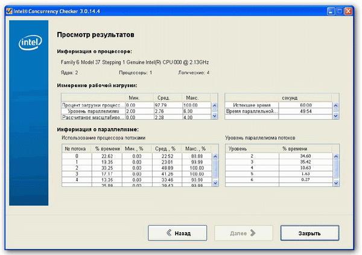Click thread usage table scroll down arrow

[215, 183]
